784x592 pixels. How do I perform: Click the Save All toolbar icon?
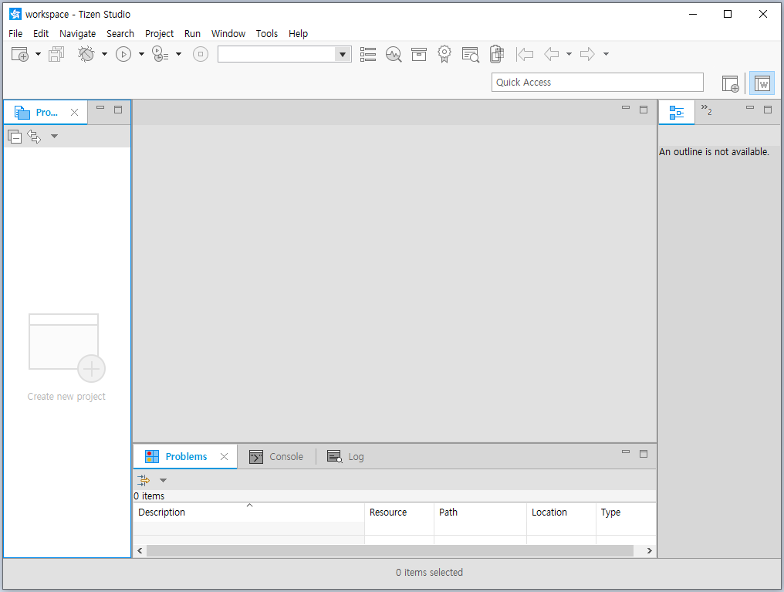click(x=56, y=54)
